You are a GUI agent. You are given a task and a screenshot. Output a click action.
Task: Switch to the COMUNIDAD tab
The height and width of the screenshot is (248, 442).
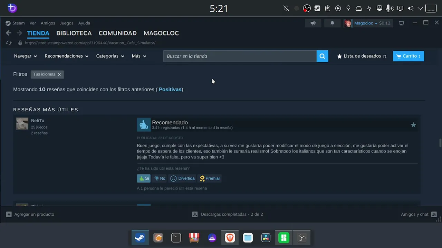pyautogui.click(x=118, y=33)
